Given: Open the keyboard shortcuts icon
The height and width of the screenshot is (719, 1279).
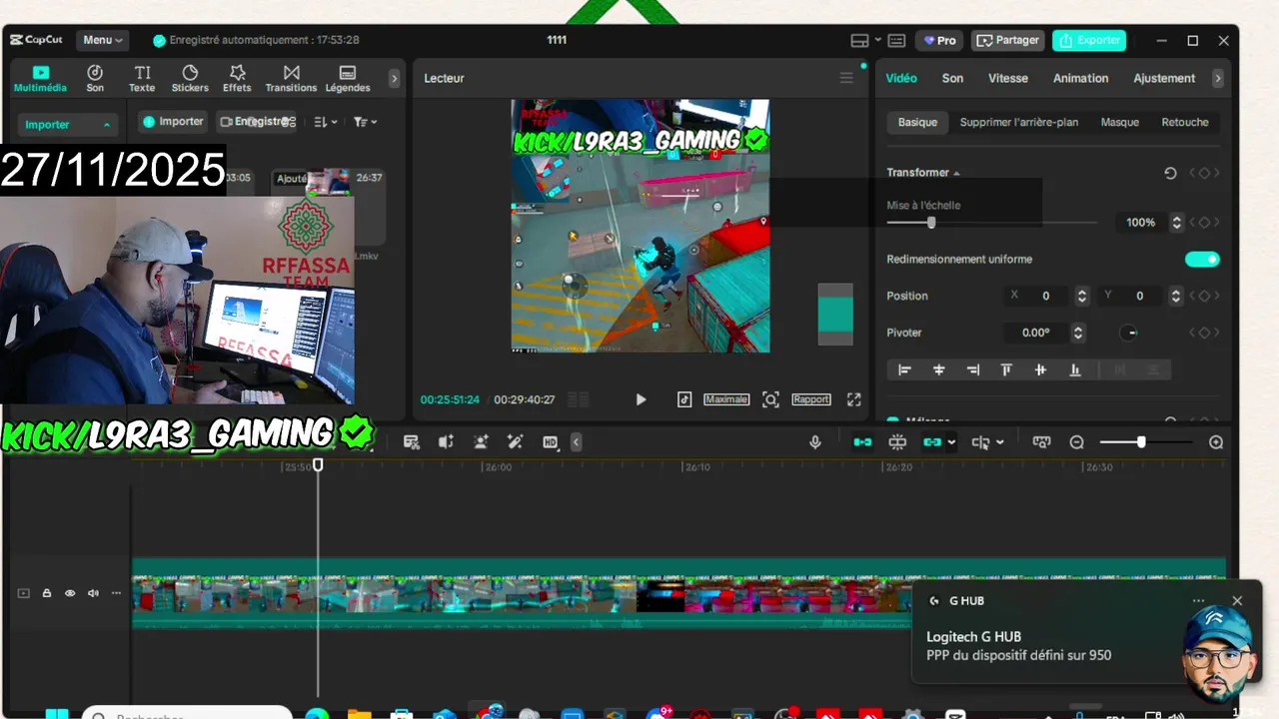Looking at the screenshot, I should [896, 41].
